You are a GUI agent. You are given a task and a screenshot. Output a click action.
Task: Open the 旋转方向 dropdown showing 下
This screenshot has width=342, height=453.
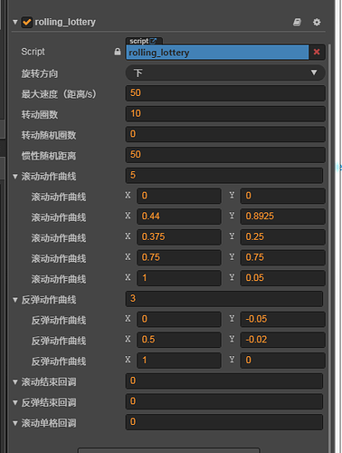225,72
